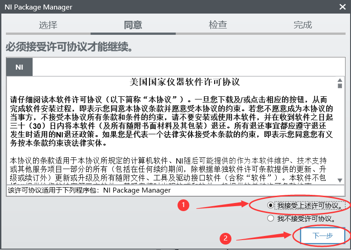Image resolution: width=351 pixels, height=250 pixels.
Task: Click the paragraph starting 请仔细阅读本软件许可协议
Action: tap(172, 121)
